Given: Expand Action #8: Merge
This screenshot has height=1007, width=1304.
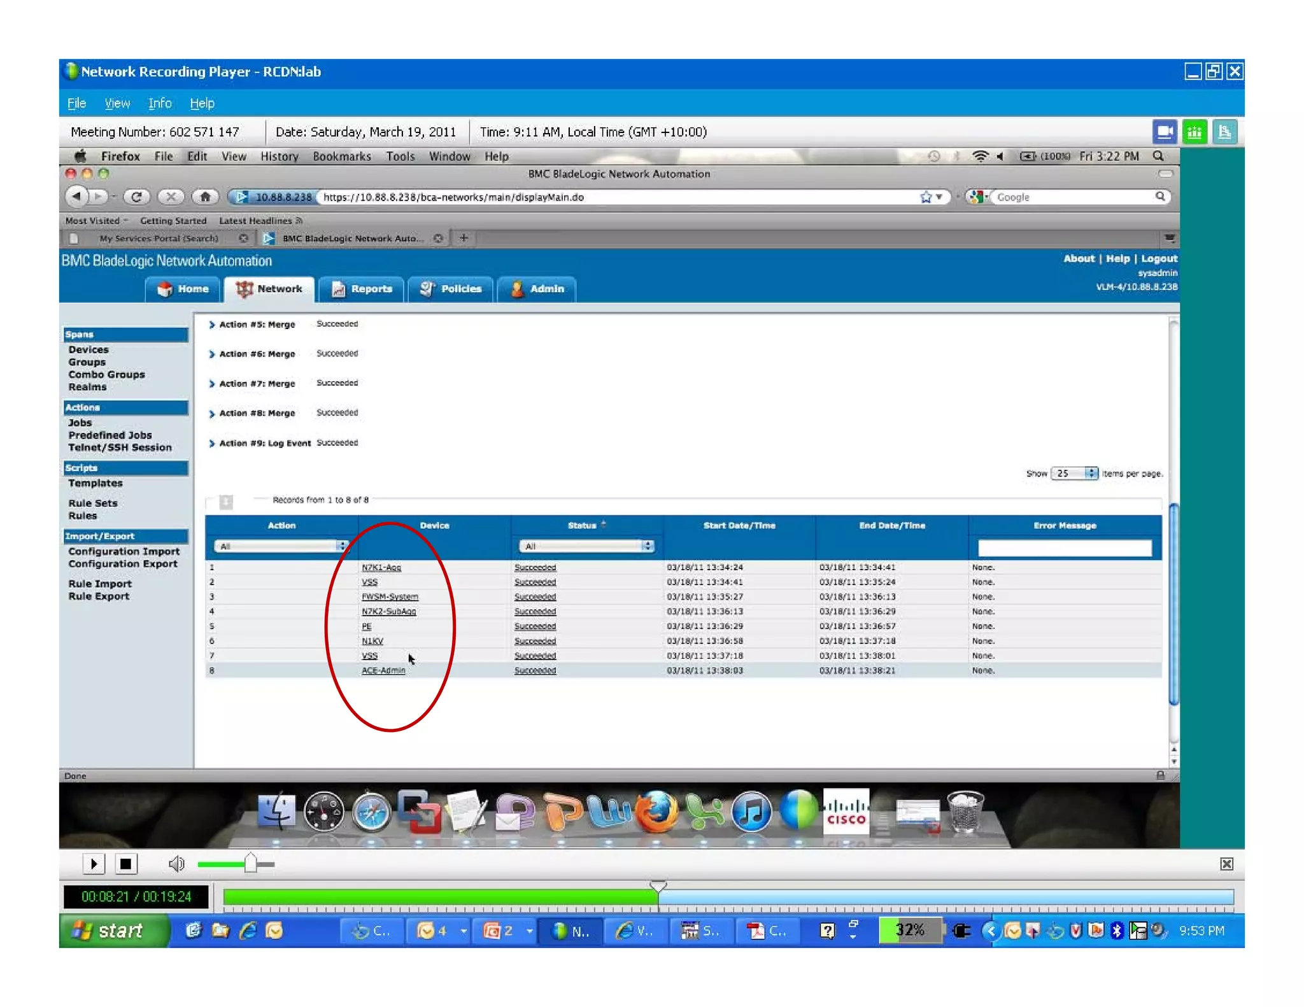Looking at the screenshot, I should point(211,414).
